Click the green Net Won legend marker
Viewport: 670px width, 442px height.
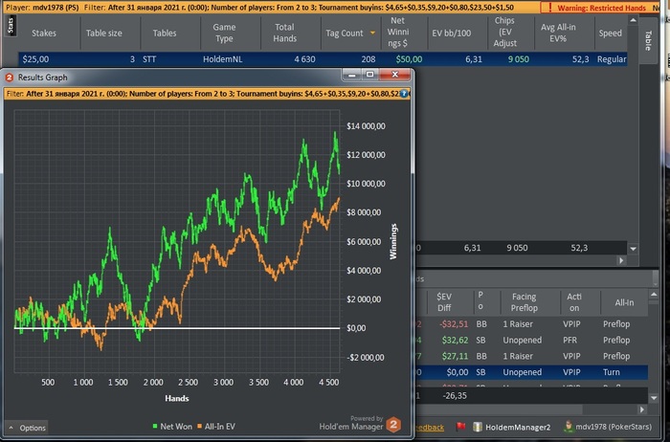point(155,426)
